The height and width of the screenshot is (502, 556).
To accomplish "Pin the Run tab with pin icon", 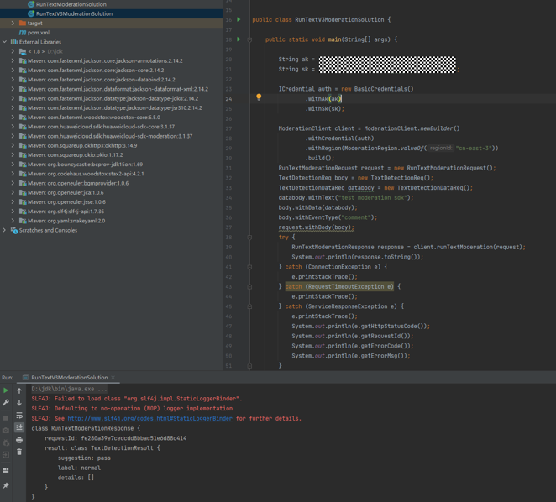I will [x=6, y=486].
